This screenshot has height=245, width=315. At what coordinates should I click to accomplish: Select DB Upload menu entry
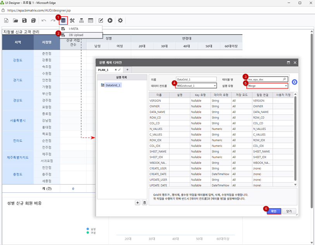pyautogui.click(x=76, y=35)
